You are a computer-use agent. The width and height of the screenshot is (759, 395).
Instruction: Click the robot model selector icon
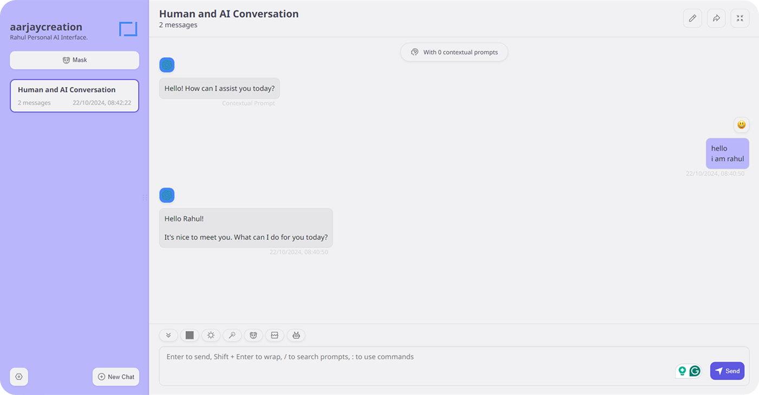pyautogui.click(x=296, y=335)
